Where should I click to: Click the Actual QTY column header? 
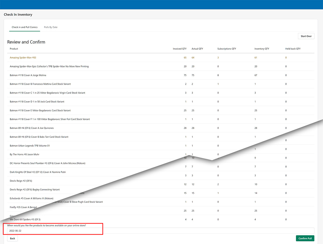click(197, 49)
